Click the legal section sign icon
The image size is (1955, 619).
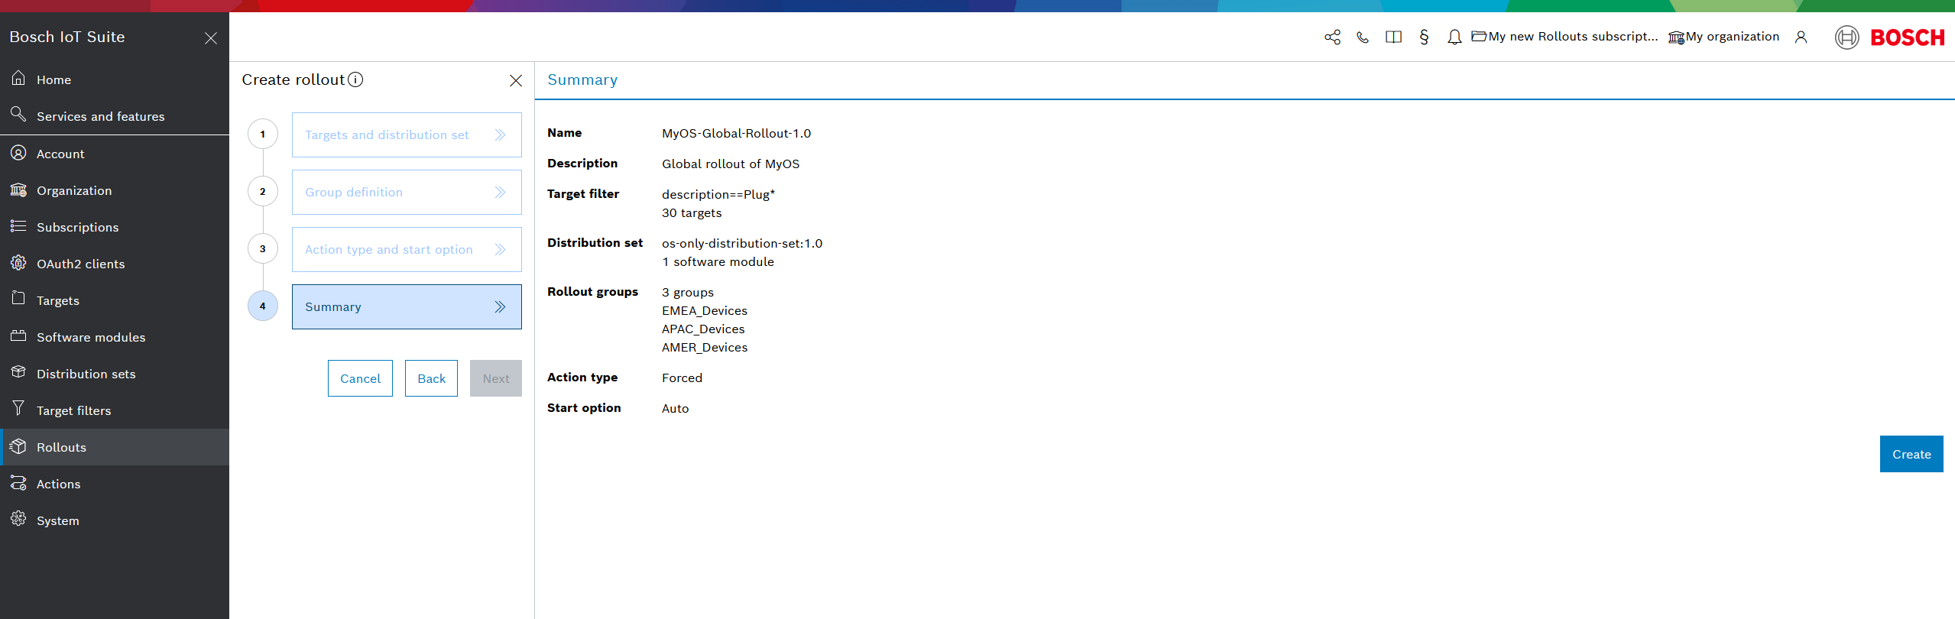tap(1424, 37)
